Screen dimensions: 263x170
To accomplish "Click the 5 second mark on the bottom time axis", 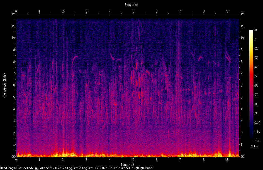I will 133,160.
